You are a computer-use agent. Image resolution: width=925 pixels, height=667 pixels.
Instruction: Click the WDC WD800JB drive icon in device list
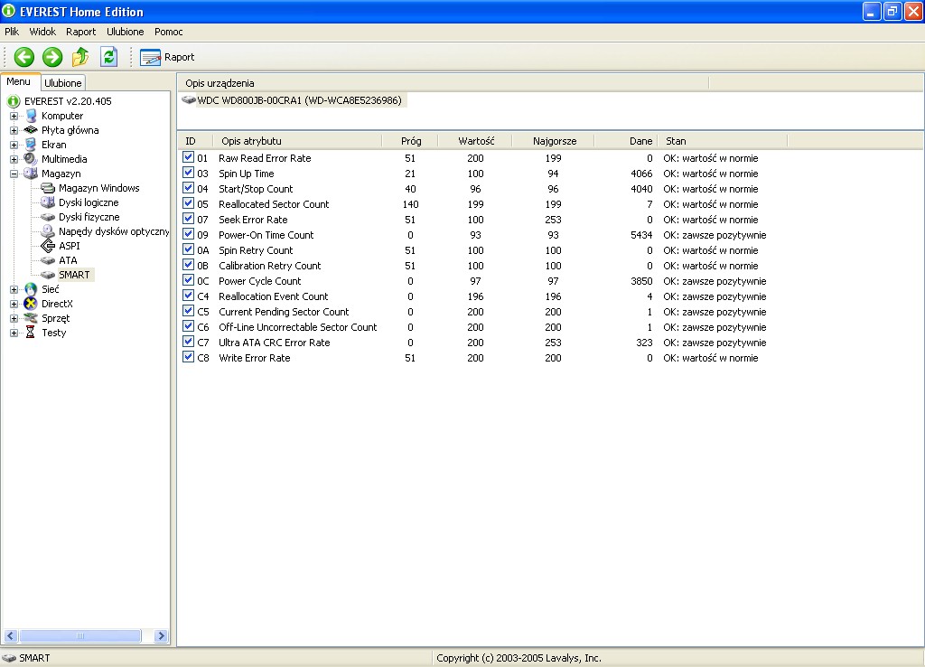point(189,99)
